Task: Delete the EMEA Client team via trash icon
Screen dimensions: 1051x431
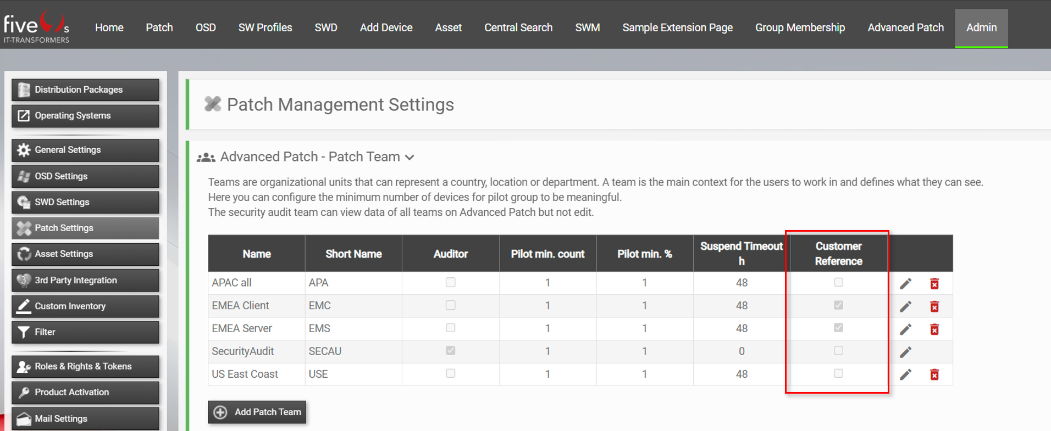Action: (934, 306)
